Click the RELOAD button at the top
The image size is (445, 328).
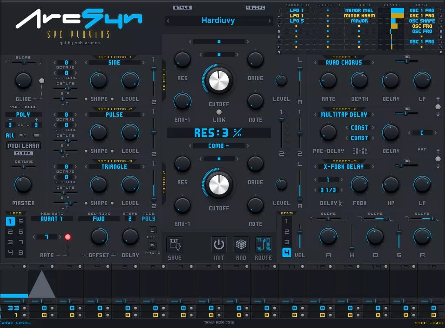click(x=256, y=7)
